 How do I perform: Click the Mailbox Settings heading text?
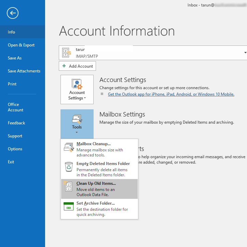point(122,114)
